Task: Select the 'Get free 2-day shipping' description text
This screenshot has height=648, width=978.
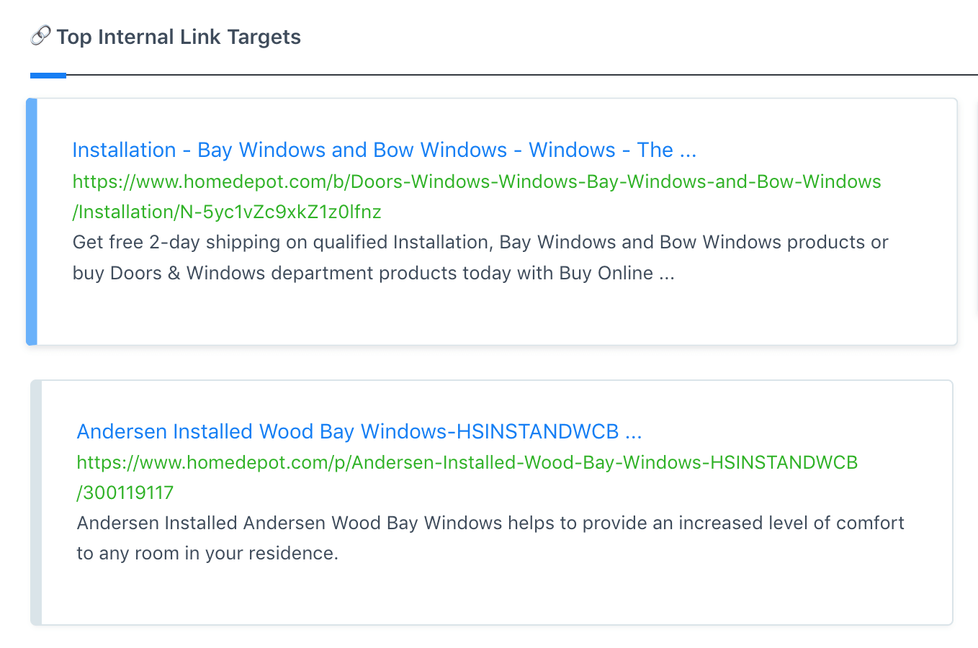Action: pos(480,258)
